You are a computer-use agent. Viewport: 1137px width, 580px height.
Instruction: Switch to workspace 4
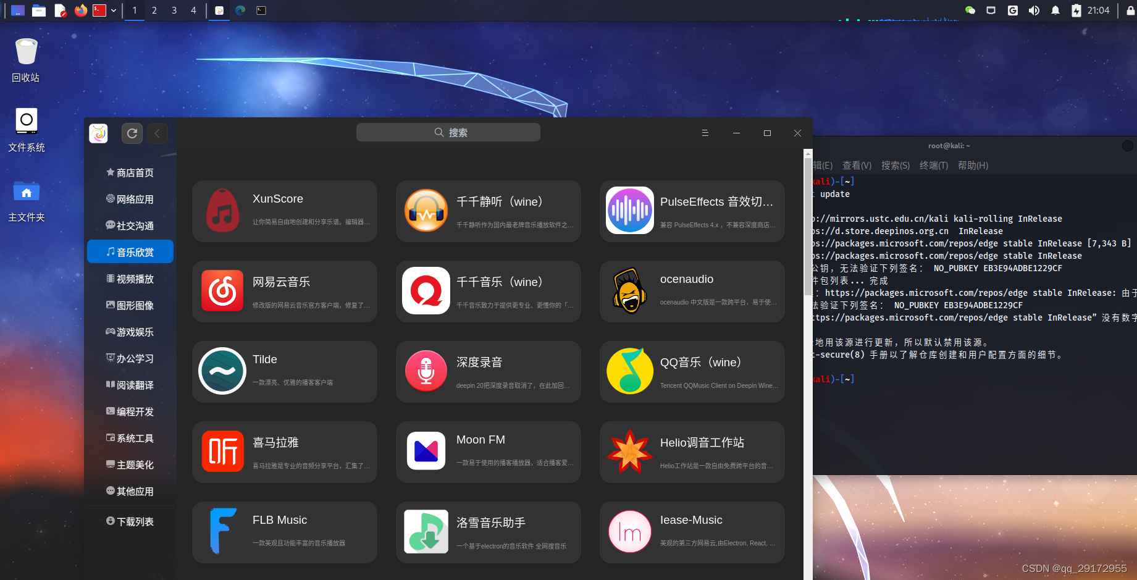(x=193, y=11)
